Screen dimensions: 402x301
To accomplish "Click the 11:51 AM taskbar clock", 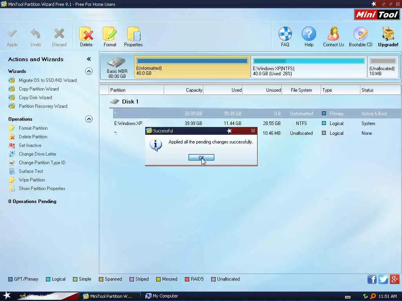I will click(x=387, y=296).
